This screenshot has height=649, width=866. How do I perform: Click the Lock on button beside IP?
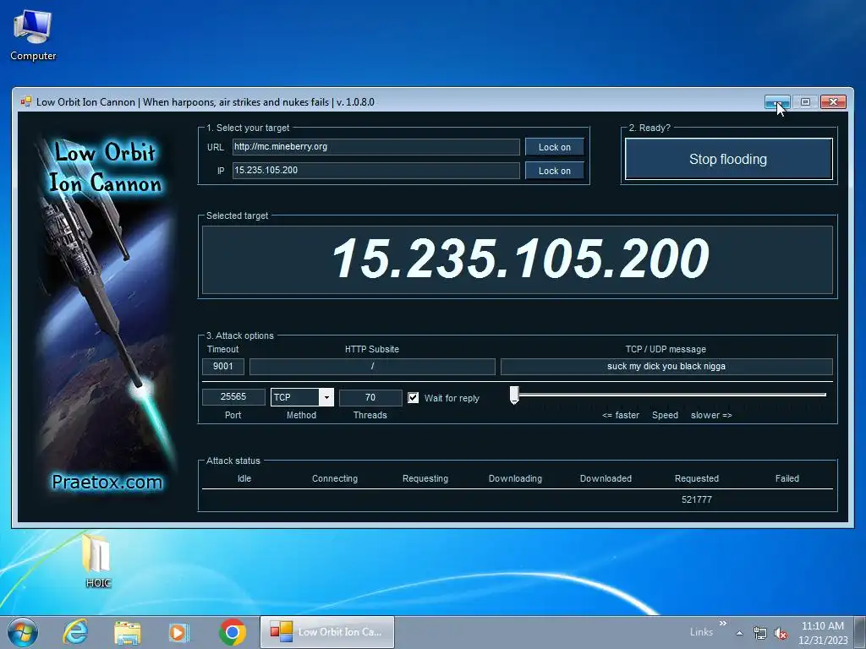coord(555,171)
